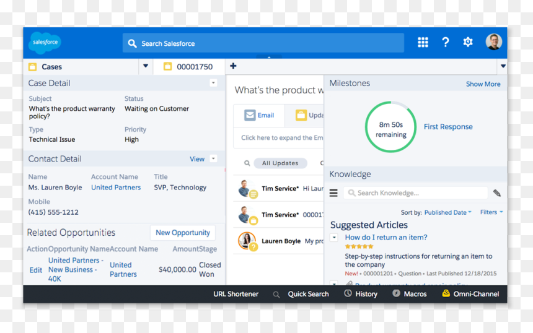Focus the Search Knowledge field

pyautogui.click(x=415, y=193)
